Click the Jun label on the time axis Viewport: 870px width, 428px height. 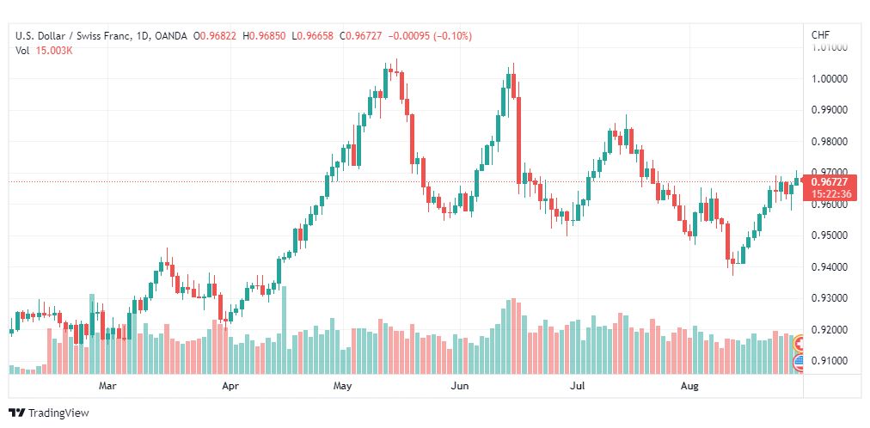click(x=459, y=385)
